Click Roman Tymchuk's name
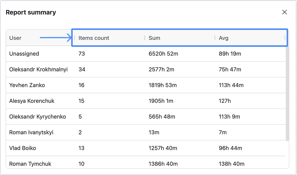 30,164
